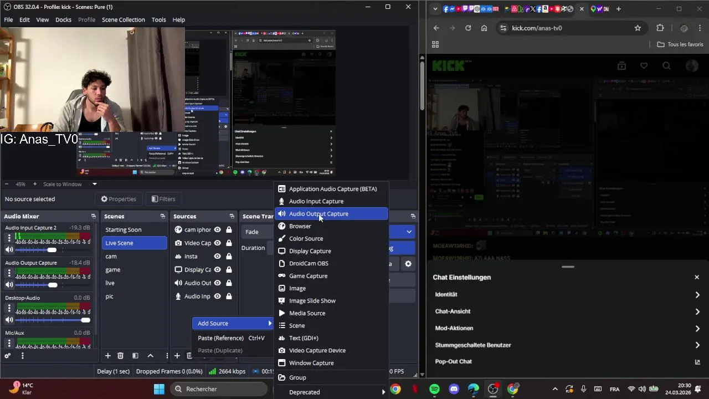
Task: Move scene up with arrow icon
Action: tap(150, 356)
